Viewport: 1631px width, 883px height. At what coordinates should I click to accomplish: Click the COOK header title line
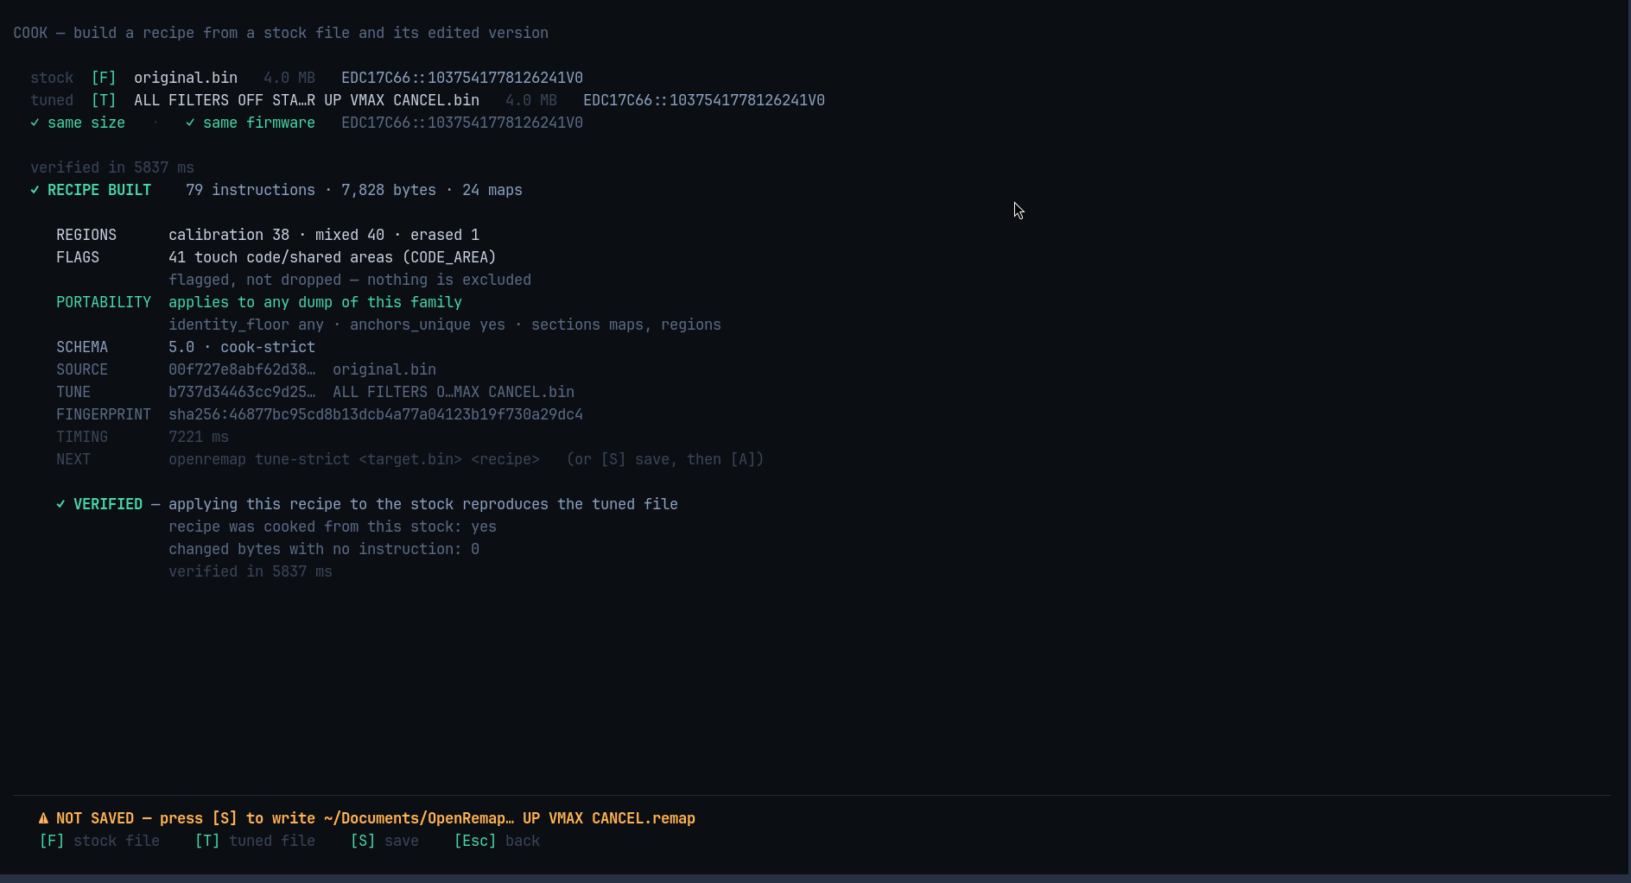(x=281, y=33)
